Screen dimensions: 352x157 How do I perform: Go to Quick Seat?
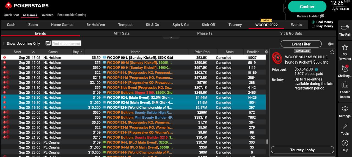pos(12,15)
